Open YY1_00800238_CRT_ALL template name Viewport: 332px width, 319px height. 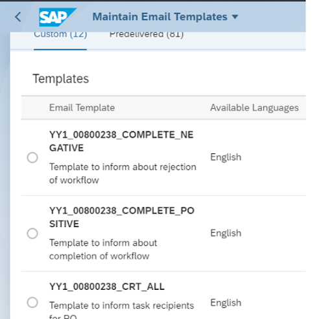[107, 287]
